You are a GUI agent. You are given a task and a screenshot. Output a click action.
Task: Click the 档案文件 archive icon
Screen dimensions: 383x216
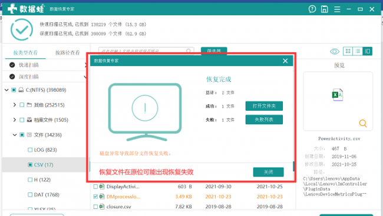click(x=29, y=120)
